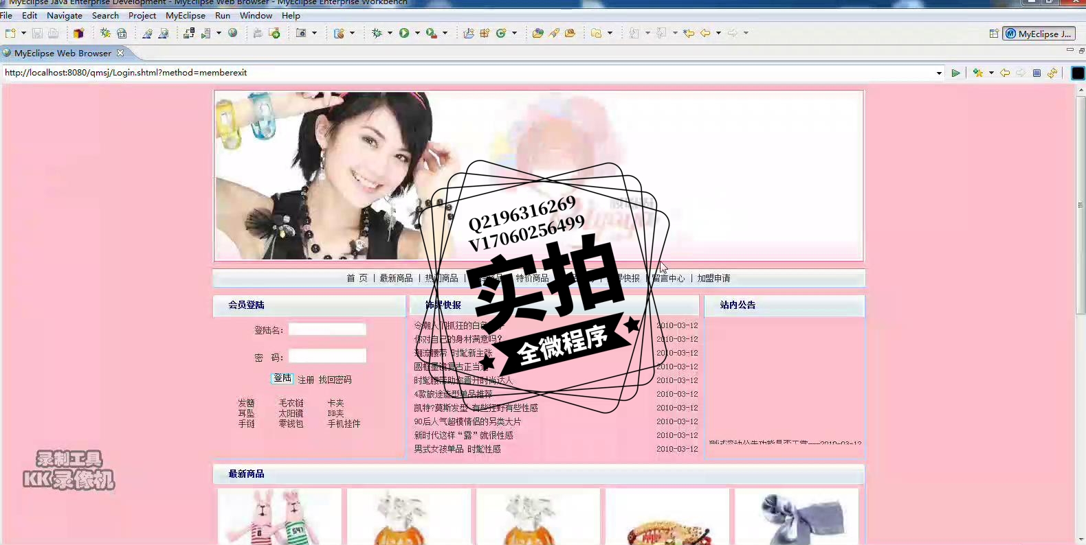Switch to MyEclipse Java perspective button
The height and width of the screenshot is (545, 1086).
pos(1039,34)
